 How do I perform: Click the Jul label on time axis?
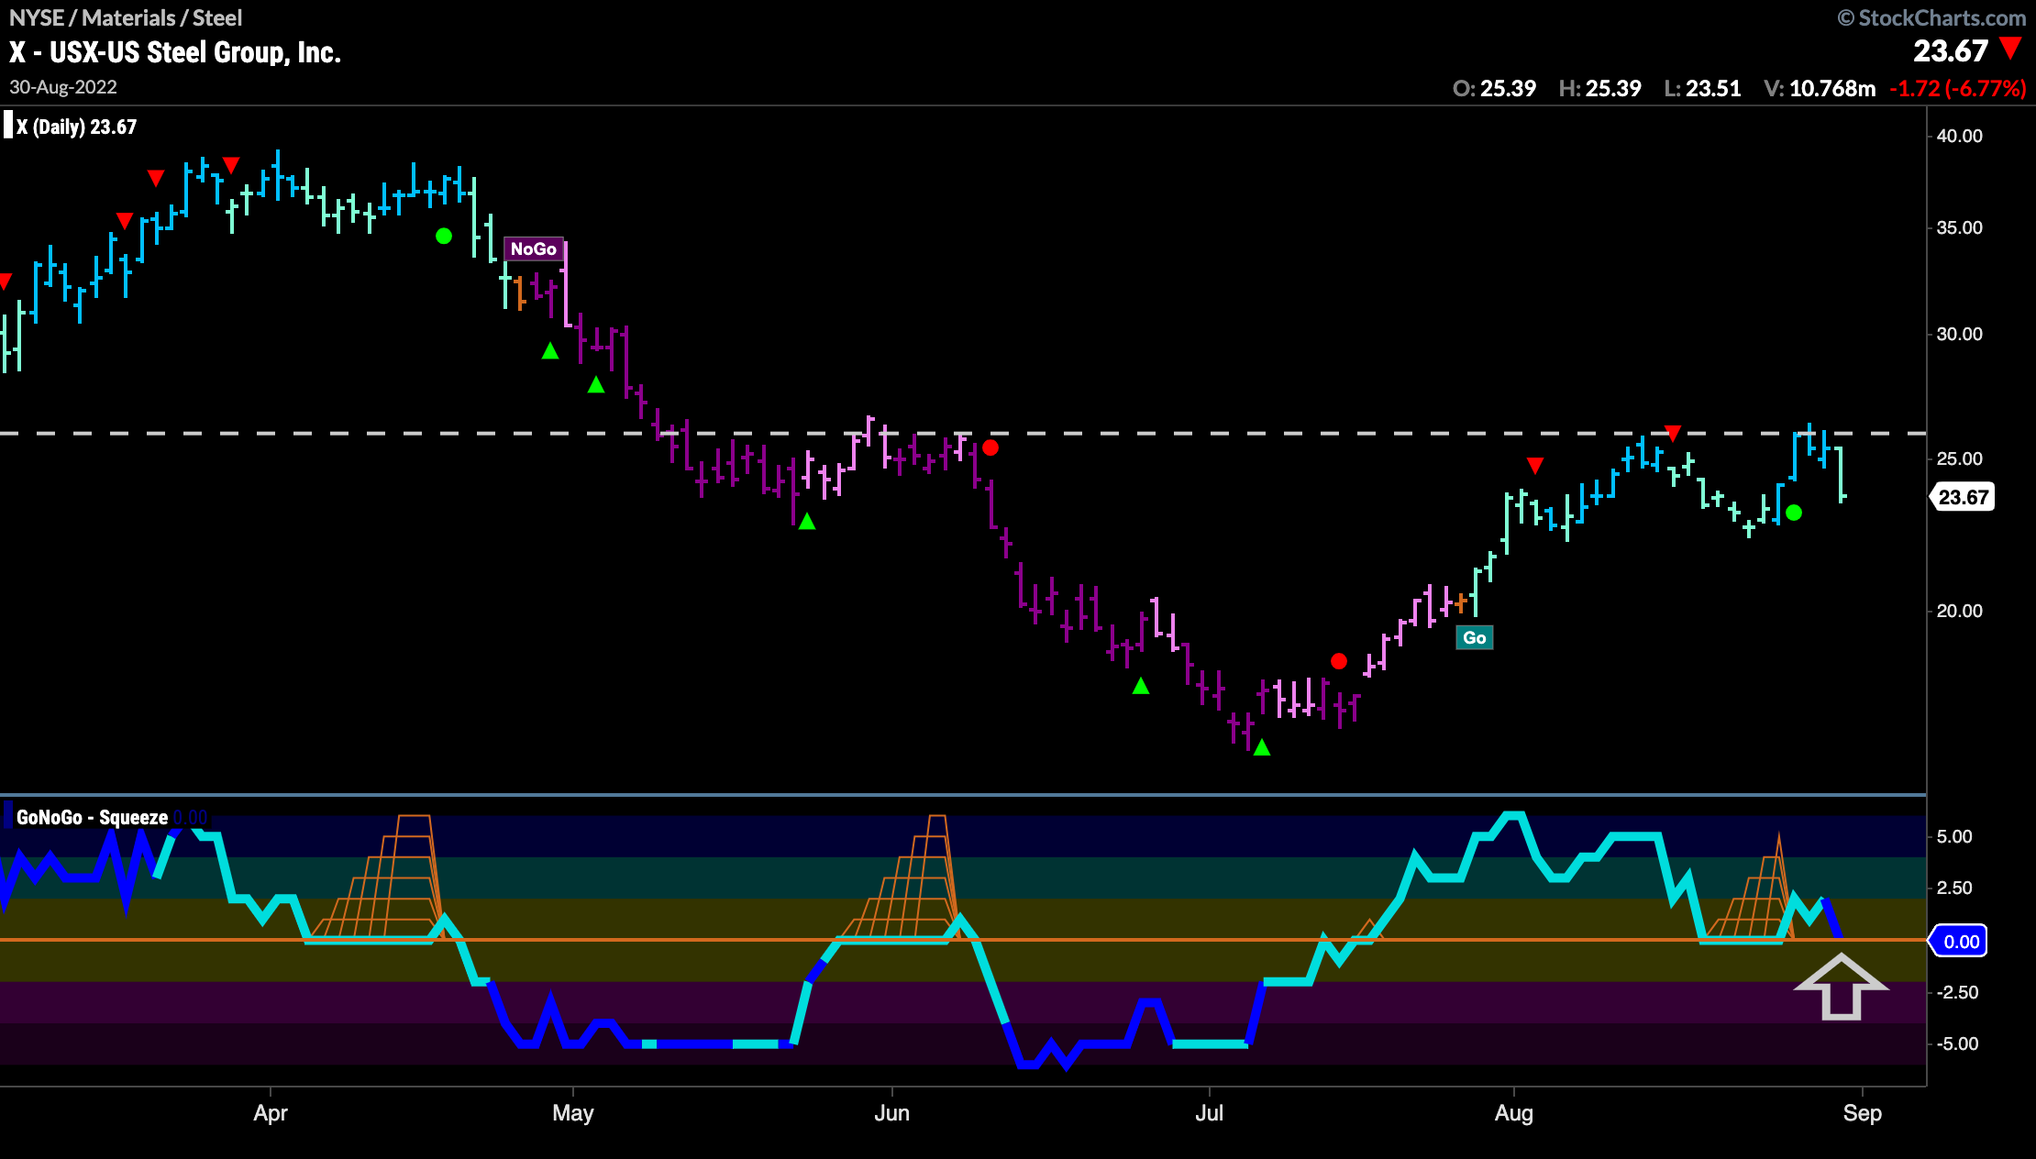click(x=1209, y=1112)
